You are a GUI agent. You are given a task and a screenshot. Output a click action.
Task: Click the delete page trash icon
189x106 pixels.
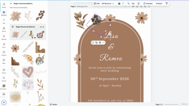[145, 6]
